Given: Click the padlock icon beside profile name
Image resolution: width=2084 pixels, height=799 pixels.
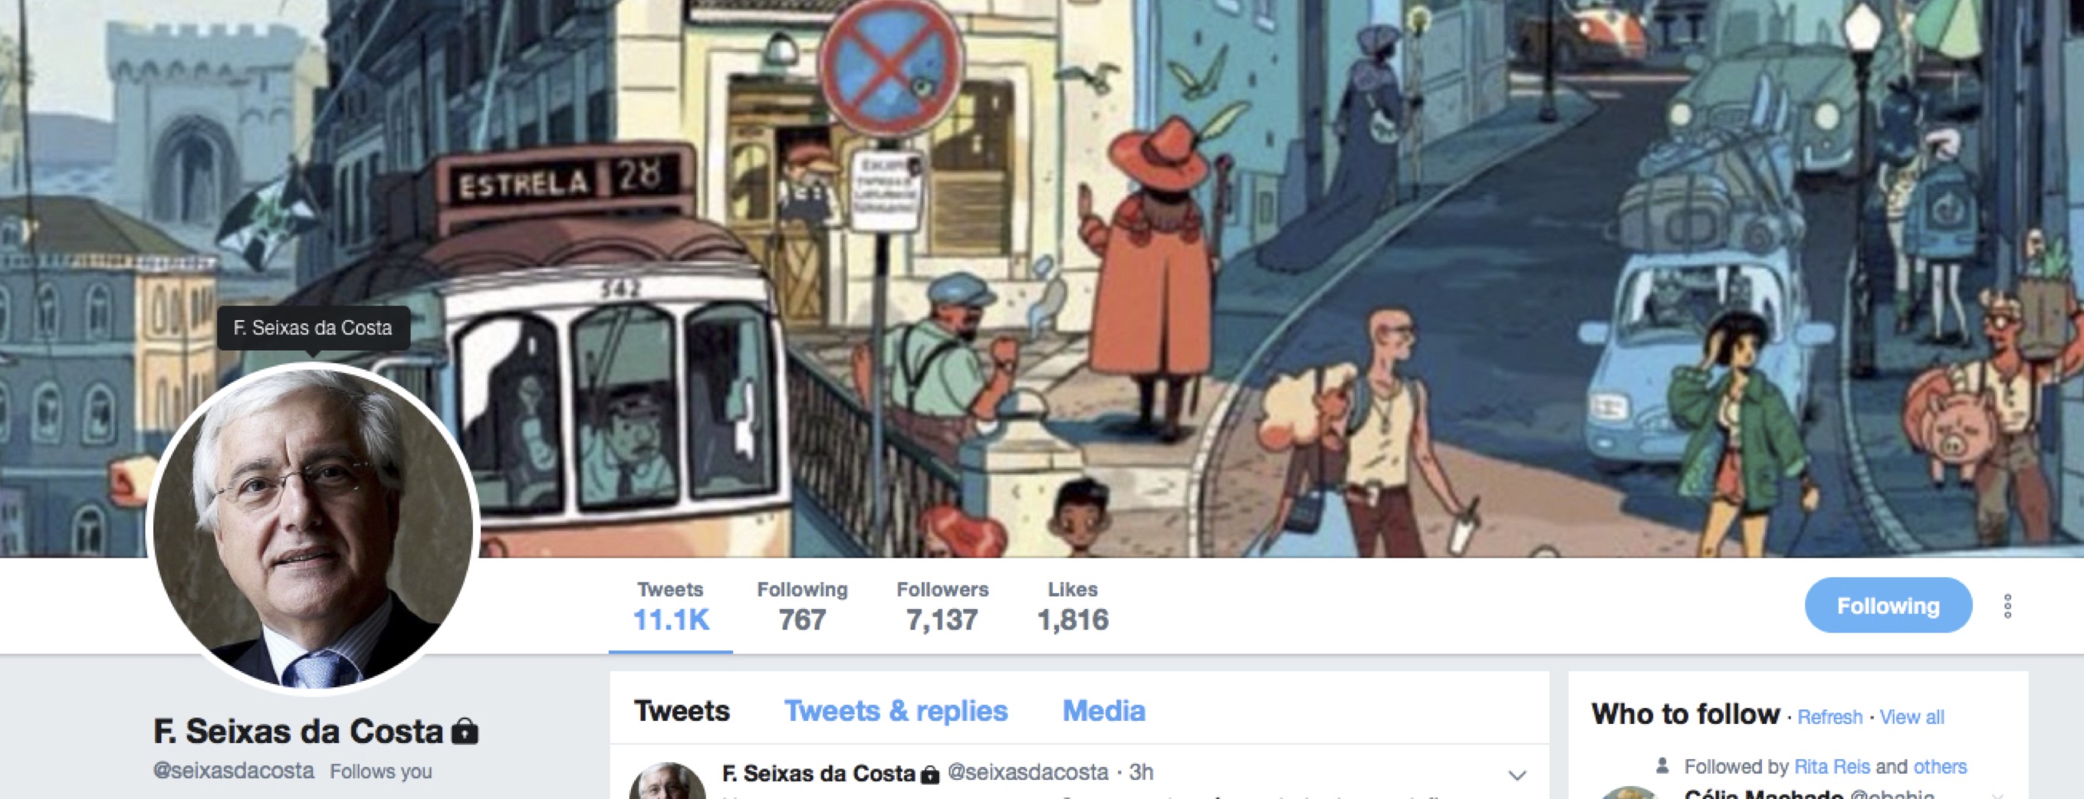Looking at the screenshot, I should 465,731.
